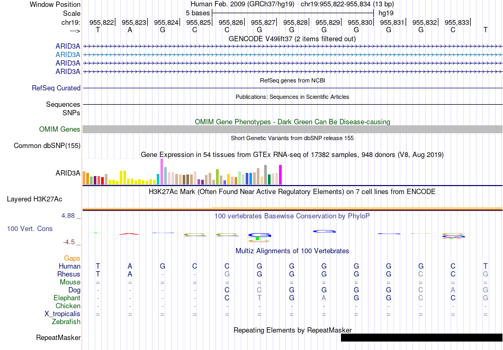Click the cyan bar in GTEx expression chart

coord(158,179)
